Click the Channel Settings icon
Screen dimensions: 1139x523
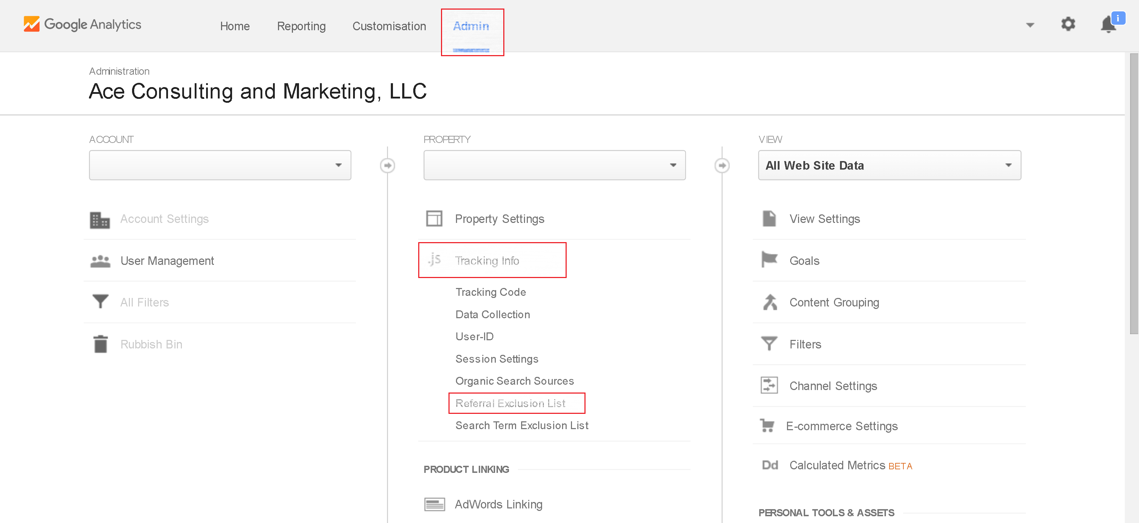[x=769, y=385]
